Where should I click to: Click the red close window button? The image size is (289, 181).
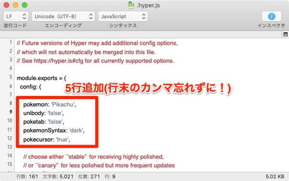tap(6, 5)
